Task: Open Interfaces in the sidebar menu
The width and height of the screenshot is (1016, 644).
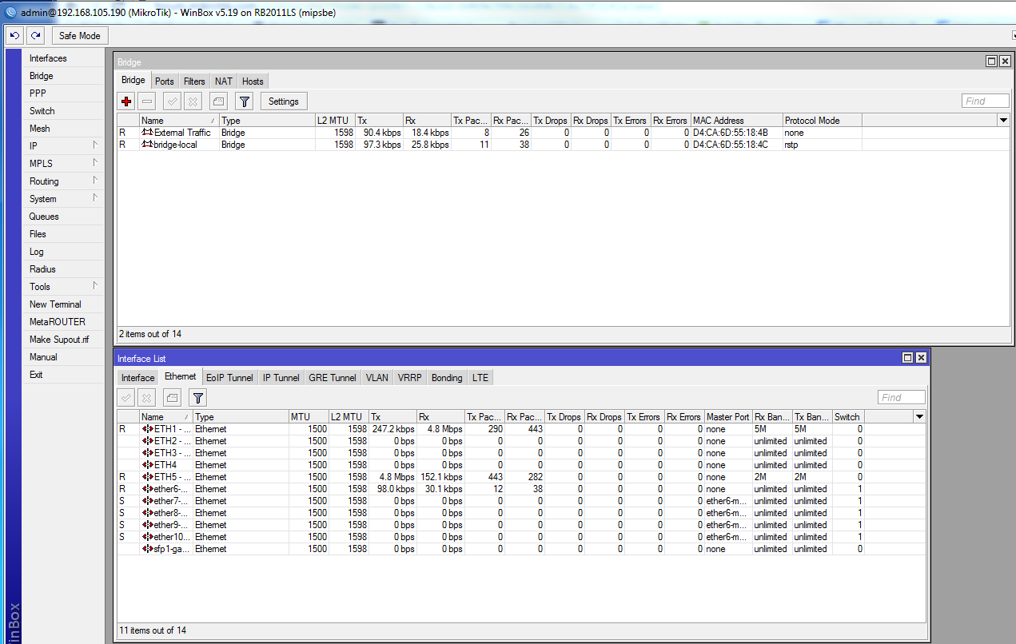Action: (x=63, y=58)
